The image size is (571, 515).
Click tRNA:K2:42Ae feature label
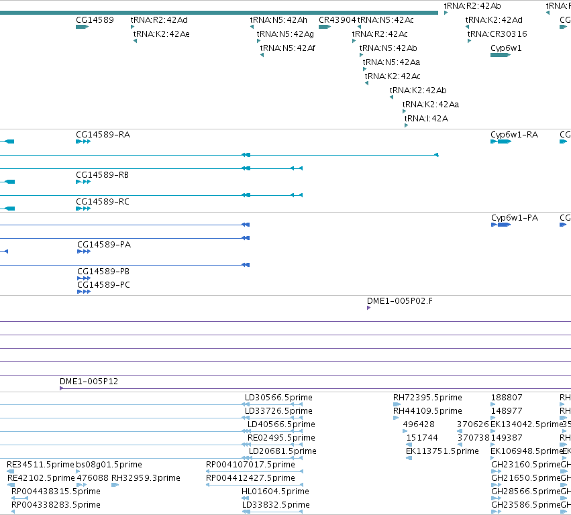(161, 34)
